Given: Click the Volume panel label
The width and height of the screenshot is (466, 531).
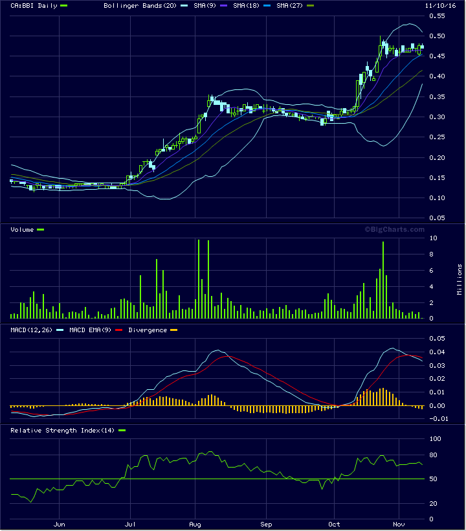Looking at the screenshot, I should click(x=23, y=230).
